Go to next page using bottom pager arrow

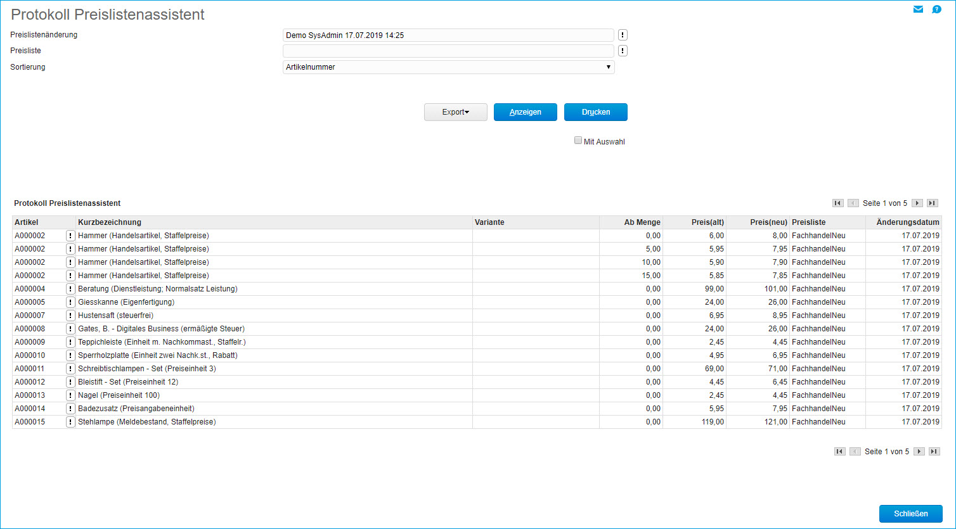tap(919, 452)
